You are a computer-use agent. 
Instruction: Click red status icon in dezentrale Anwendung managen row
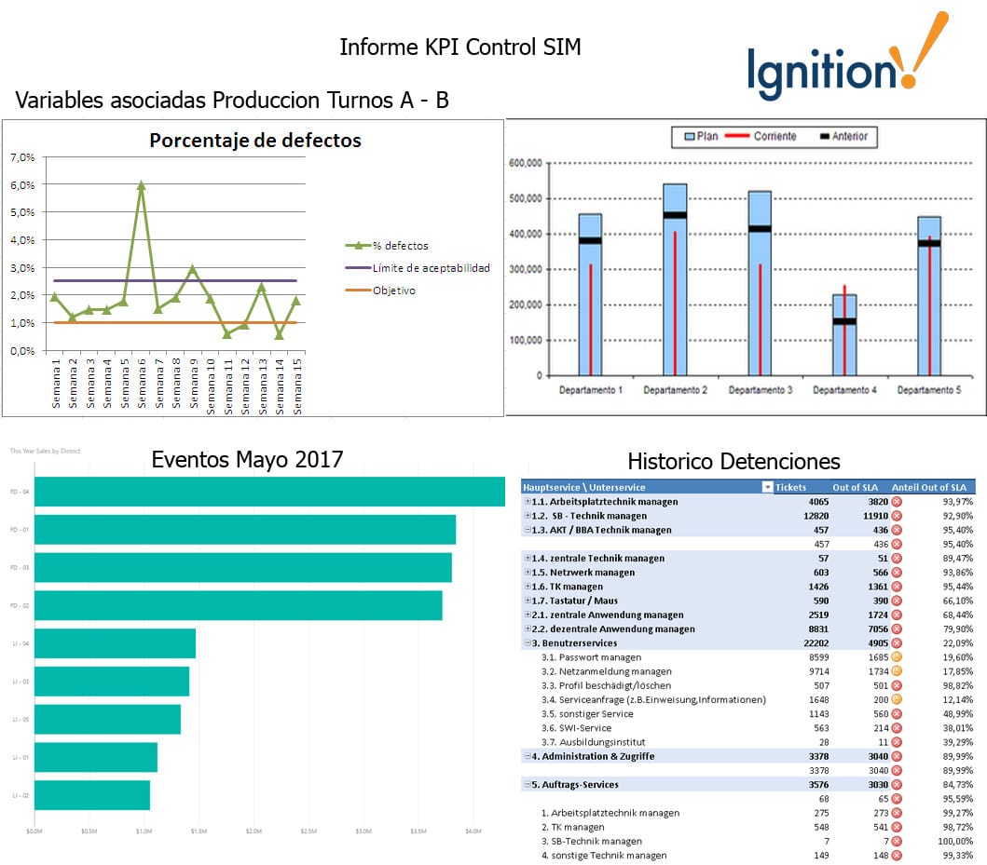pyautogui.click(x=897, y=628)
